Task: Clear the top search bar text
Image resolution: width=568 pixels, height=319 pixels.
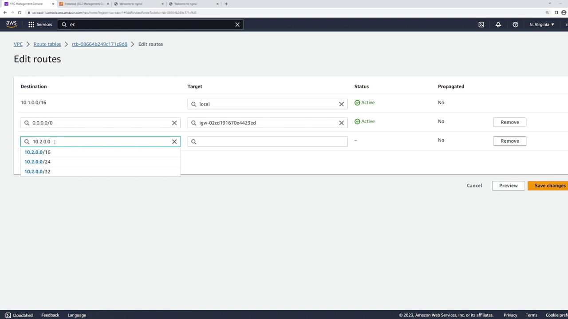Action: coord(237,24)
